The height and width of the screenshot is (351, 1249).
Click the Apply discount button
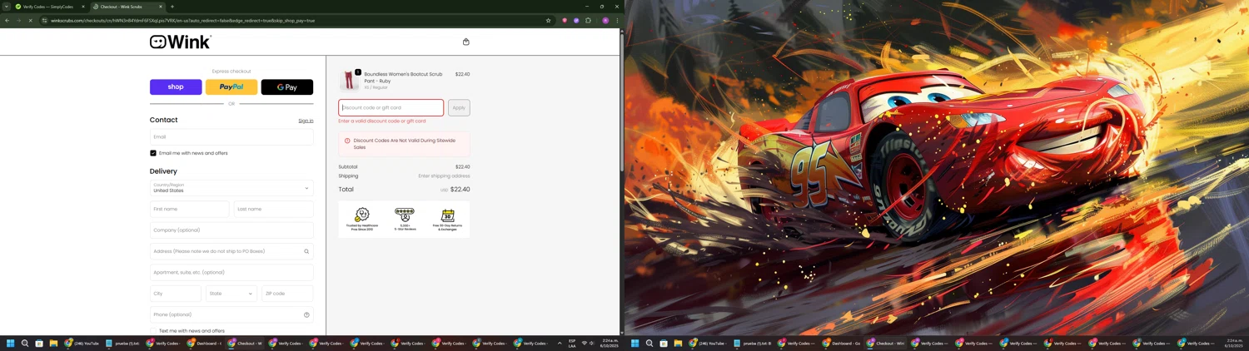pyautogui.click(x=459, y=107)
